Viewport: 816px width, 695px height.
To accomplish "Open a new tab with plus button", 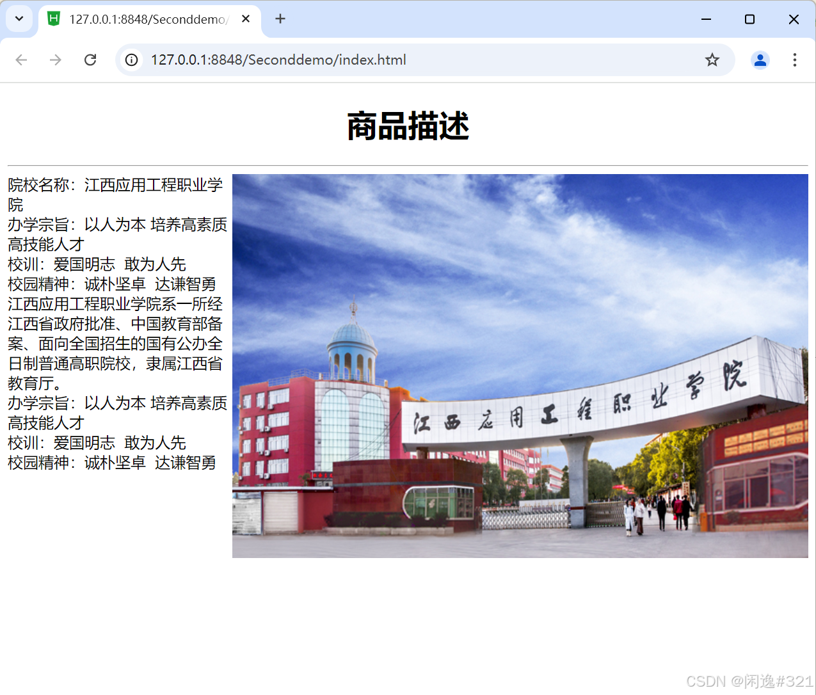I will (x=280, y=19).
